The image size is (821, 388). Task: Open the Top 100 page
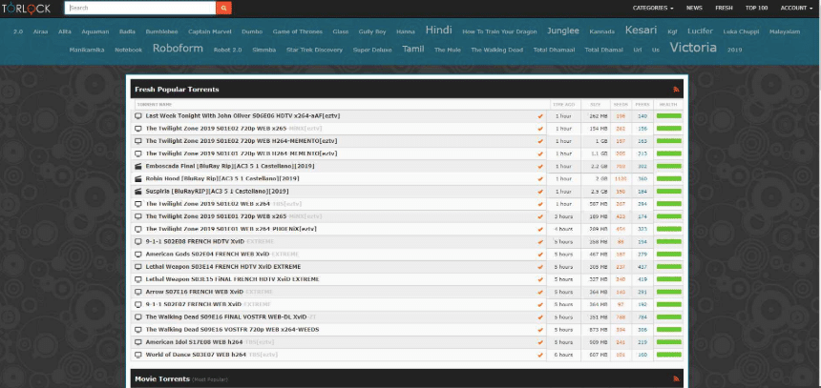click(x=757, y=8)
